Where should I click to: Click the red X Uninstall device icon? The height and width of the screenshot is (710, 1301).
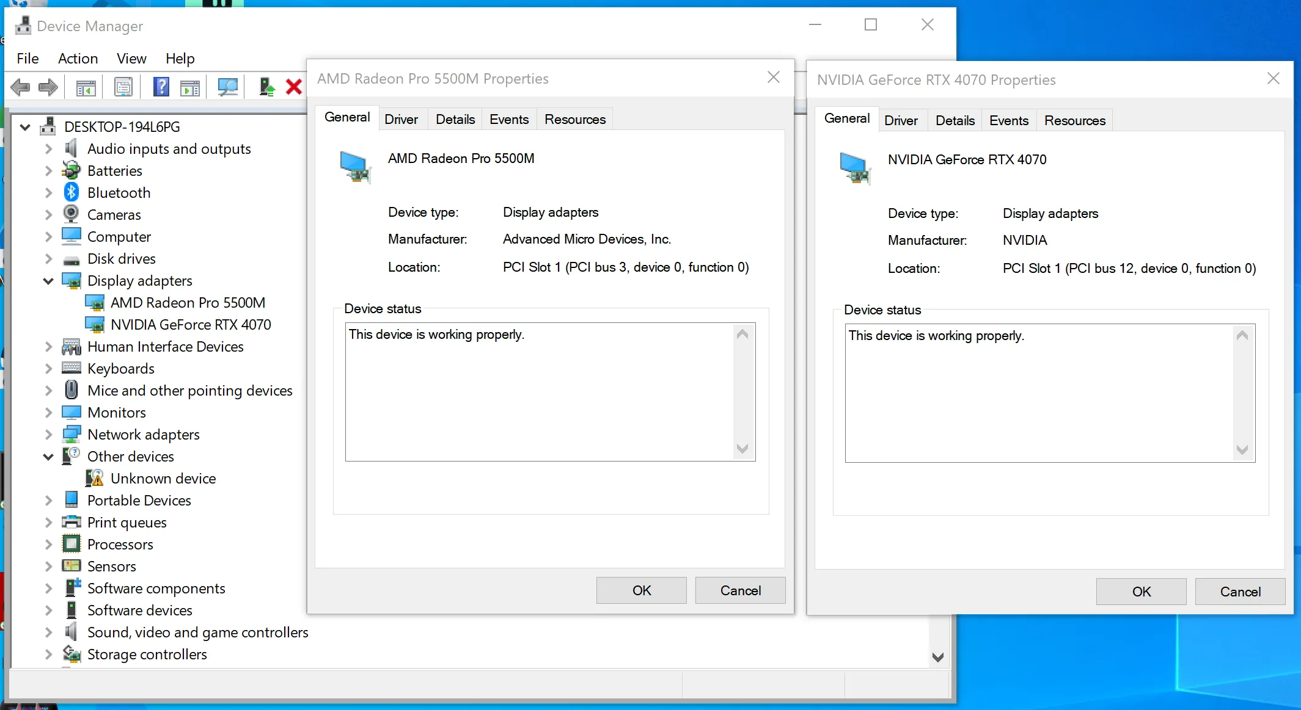point(294,87)
